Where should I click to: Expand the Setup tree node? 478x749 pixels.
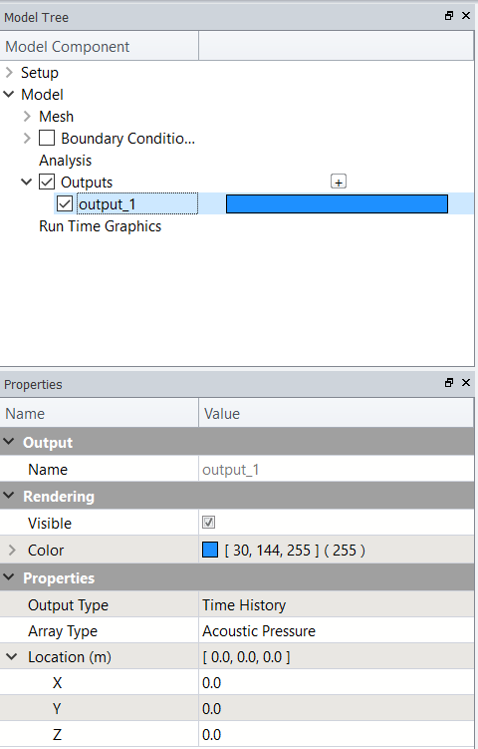[9, 73]
